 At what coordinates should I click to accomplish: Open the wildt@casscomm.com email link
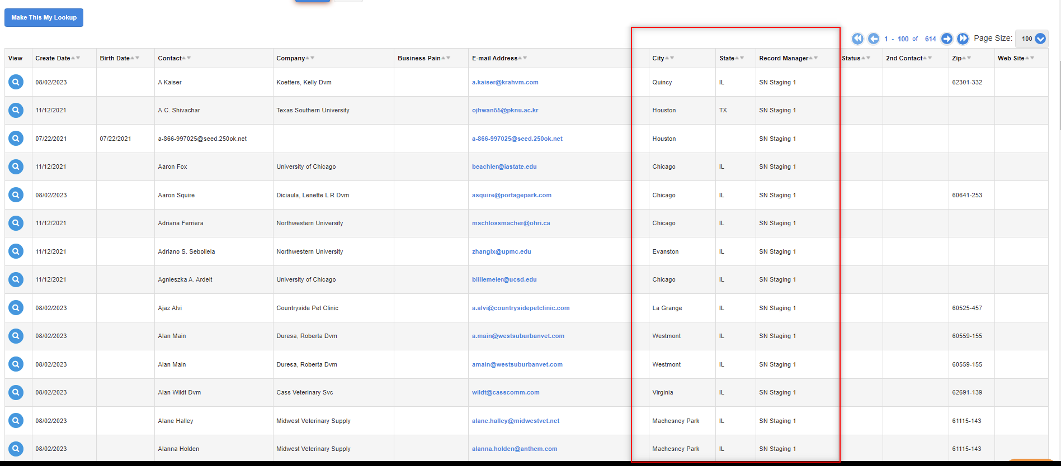click(506, 392)
